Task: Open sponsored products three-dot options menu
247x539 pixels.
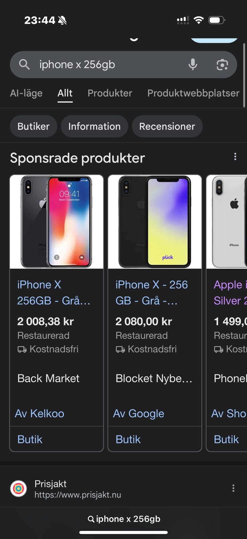Action: (x=235, y=157)
